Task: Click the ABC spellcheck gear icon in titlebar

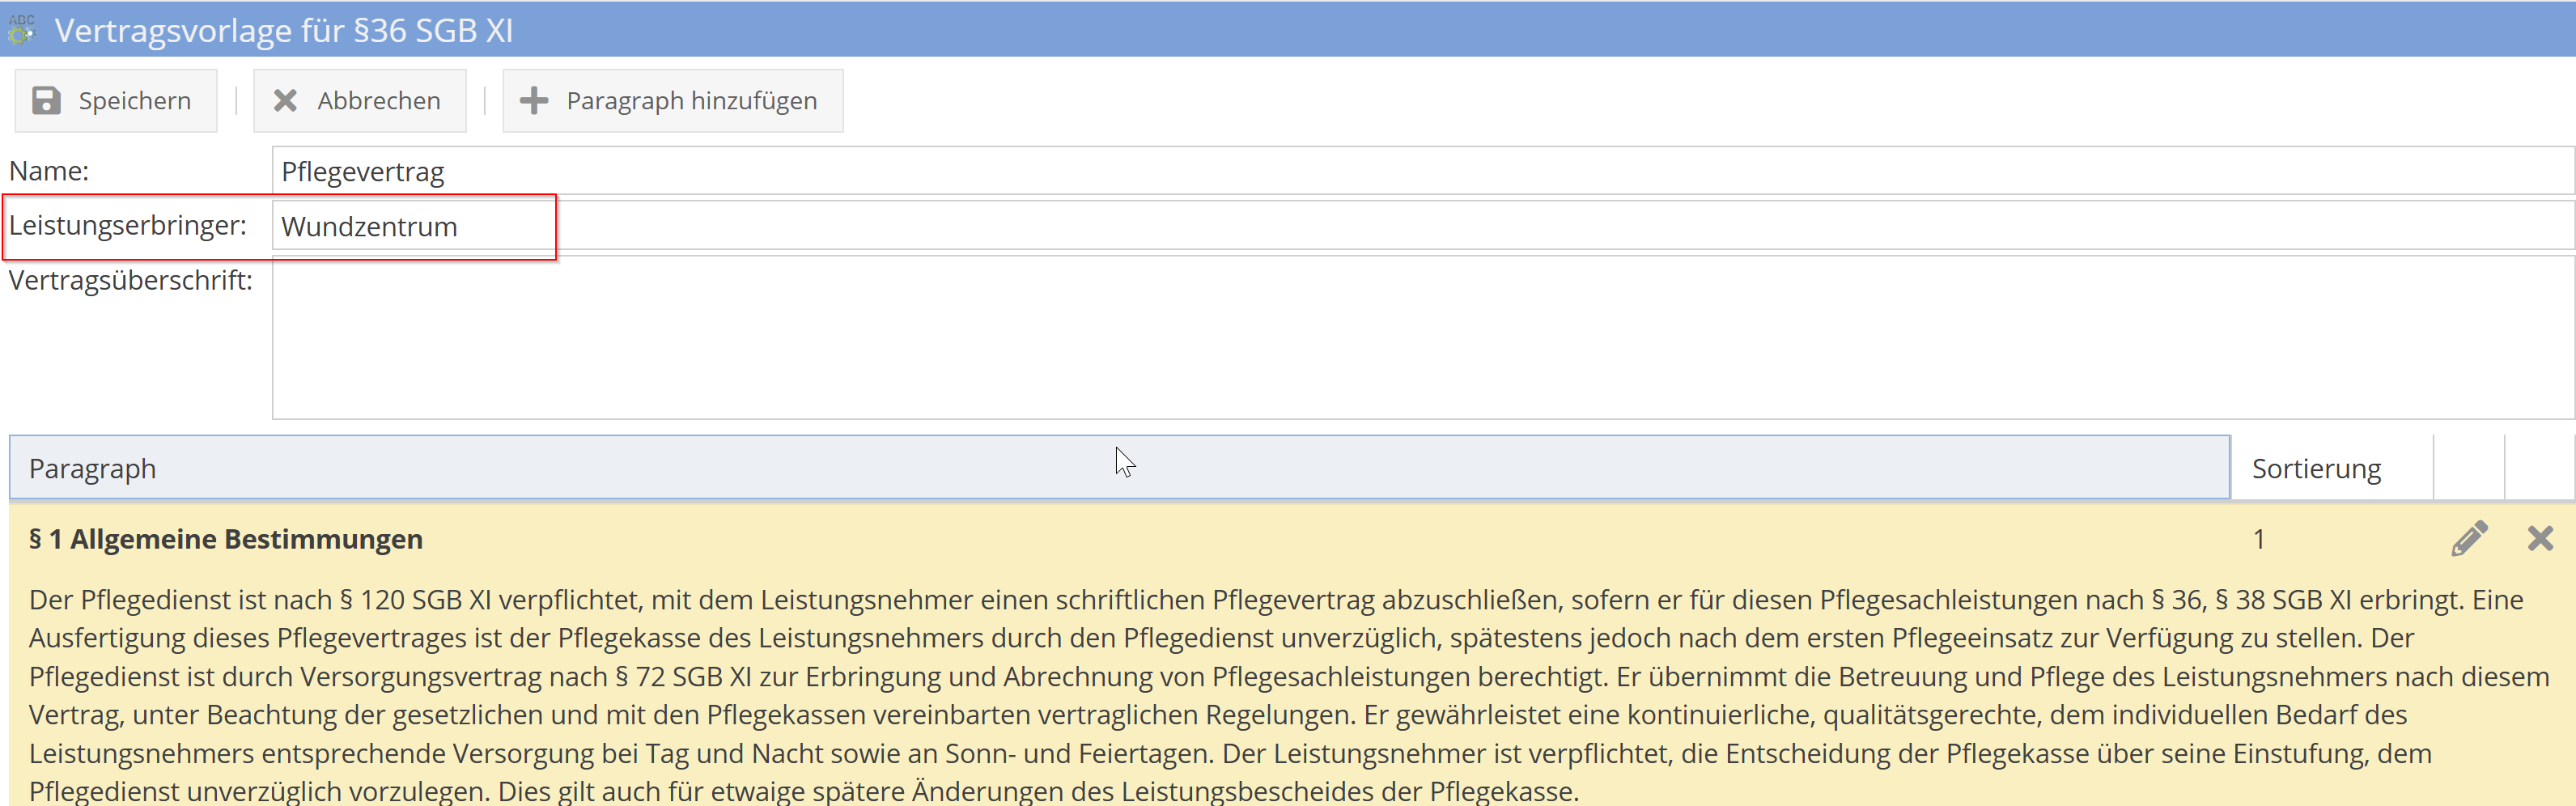Action: tap(21, 30)
